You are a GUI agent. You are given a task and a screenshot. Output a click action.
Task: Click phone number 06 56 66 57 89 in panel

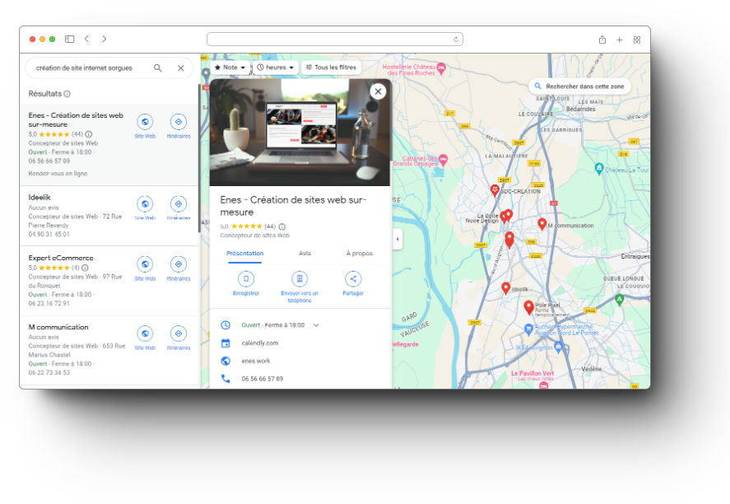tap(262, 379)
